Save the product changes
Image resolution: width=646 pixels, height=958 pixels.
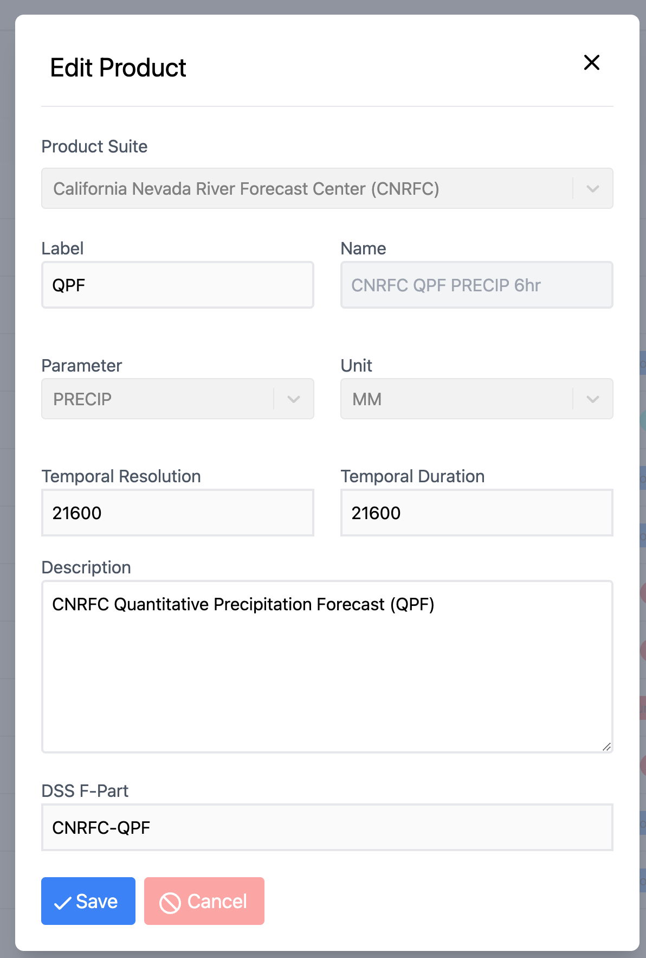tap(88, 901)
